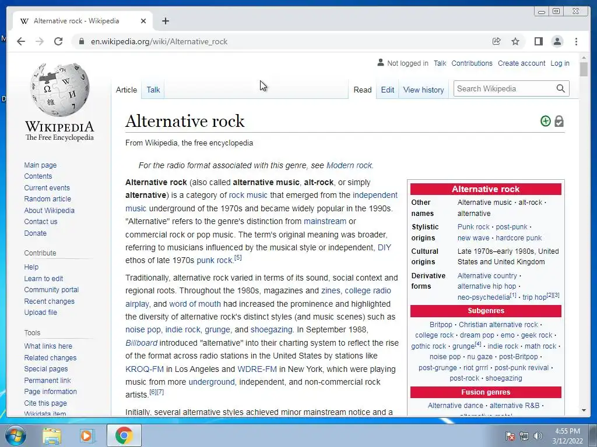Open Alternative dance fusion genre link

[x=455, y=406]
